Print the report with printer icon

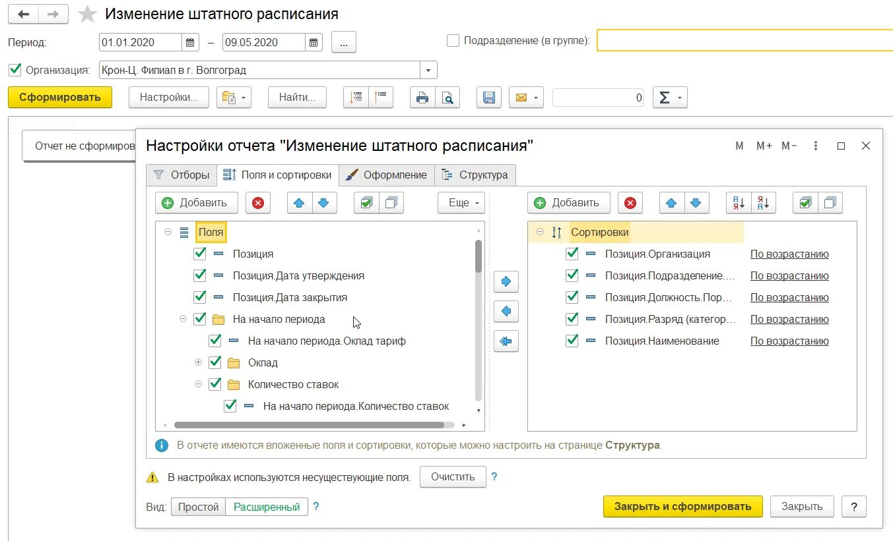click(x=422, y=98)
